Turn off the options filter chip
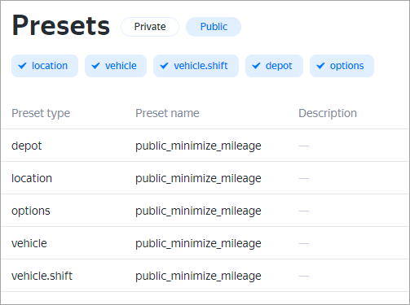This screenshot has height=305, width=410. (342, 66)
